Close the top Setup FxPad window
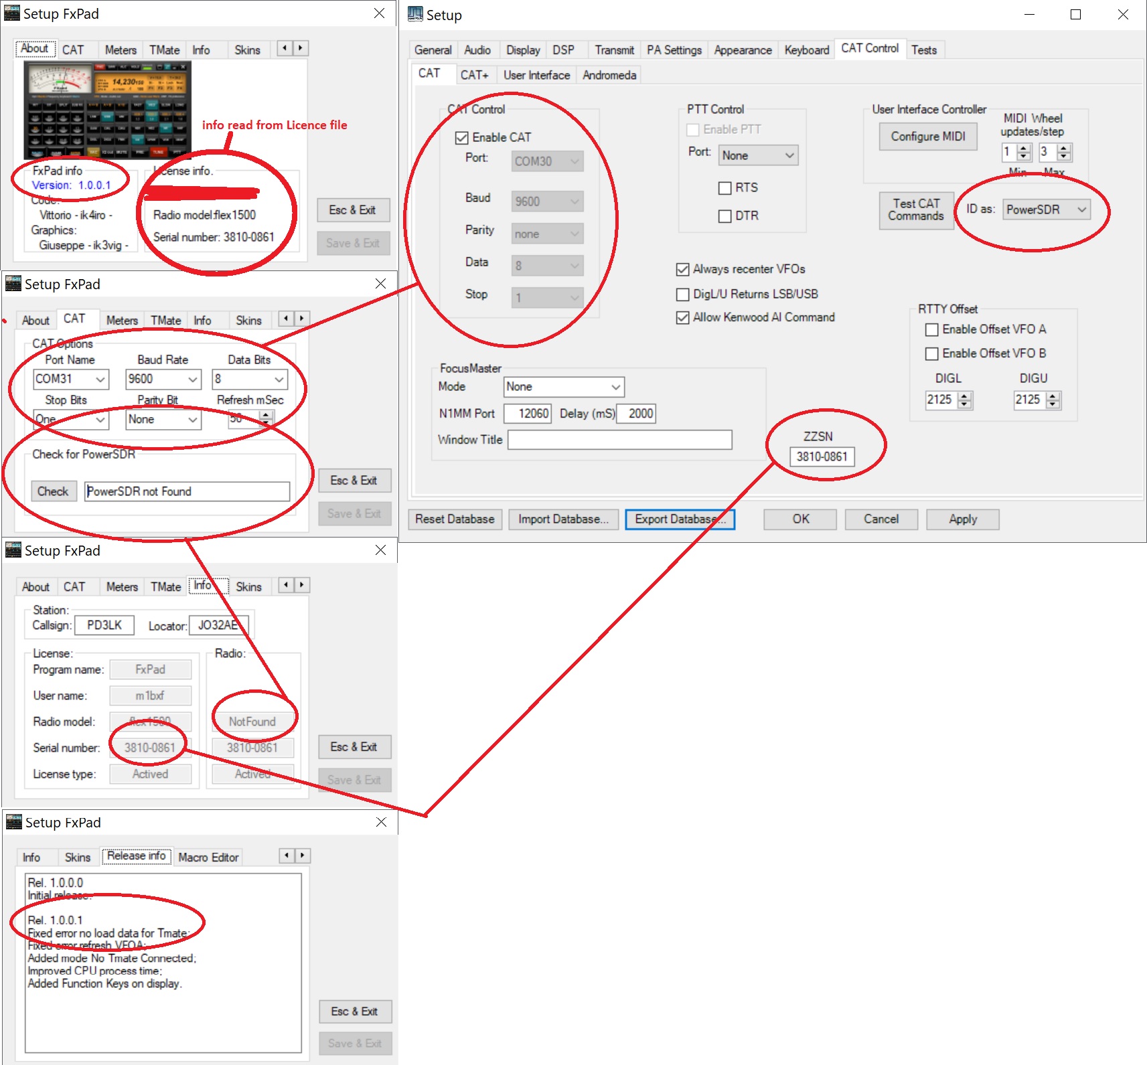Image resolution: width=1147 pixels, height=1065 pixels. click(379, 13)
